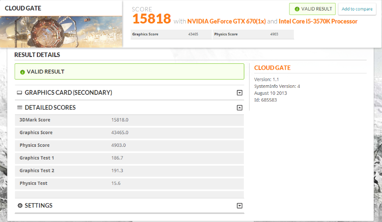Click the list icon beside Detailed Scores
Image resolution: width=382 pixels, height=222 pixels.
pyautogui.click(x=19, y=108)
